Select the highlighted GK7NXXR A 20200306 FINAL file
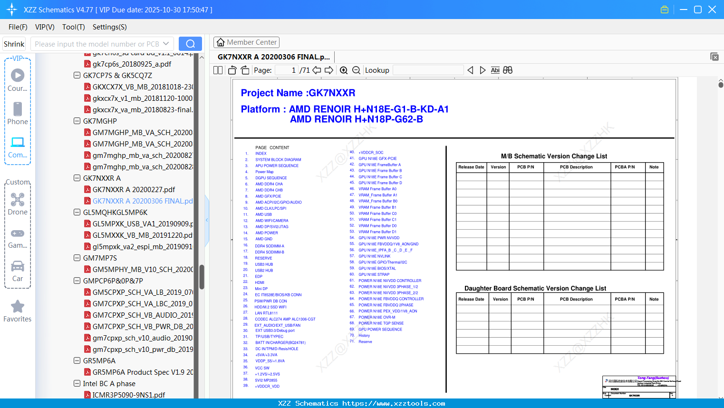The height and width of the screenshot is (408, 724). pyautogui.click(x=143, y=201)
